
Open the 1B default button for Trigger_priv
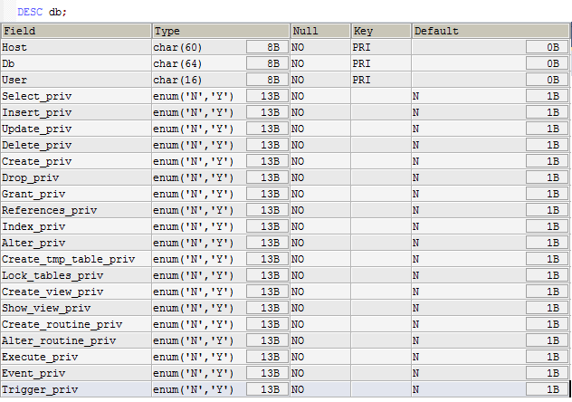(x=547, y=389)
